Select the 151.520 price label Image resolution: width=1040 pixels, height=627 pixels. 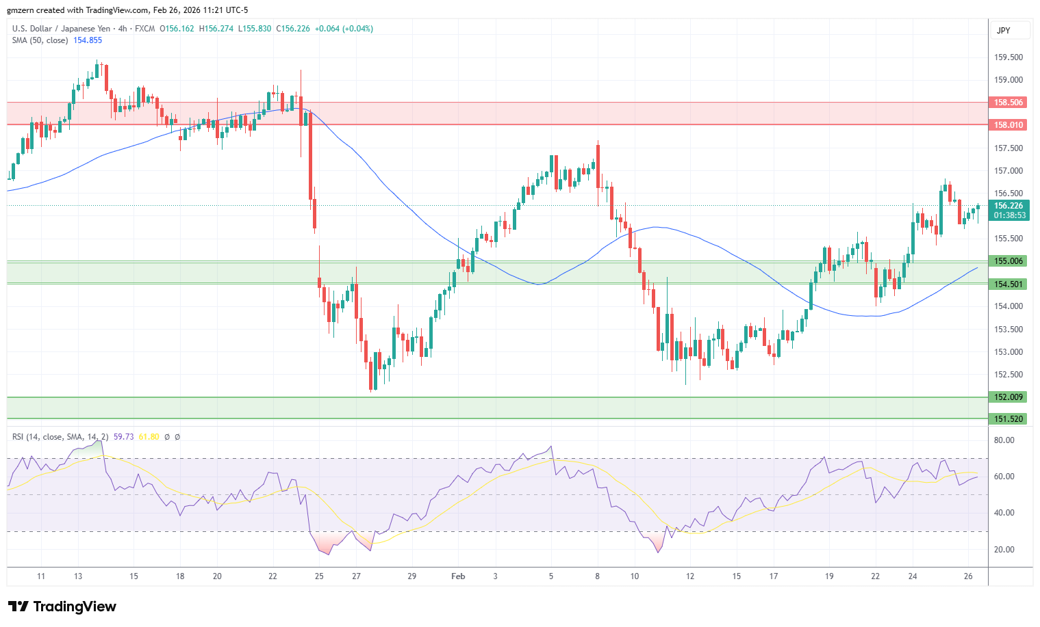click(1008, 419)
